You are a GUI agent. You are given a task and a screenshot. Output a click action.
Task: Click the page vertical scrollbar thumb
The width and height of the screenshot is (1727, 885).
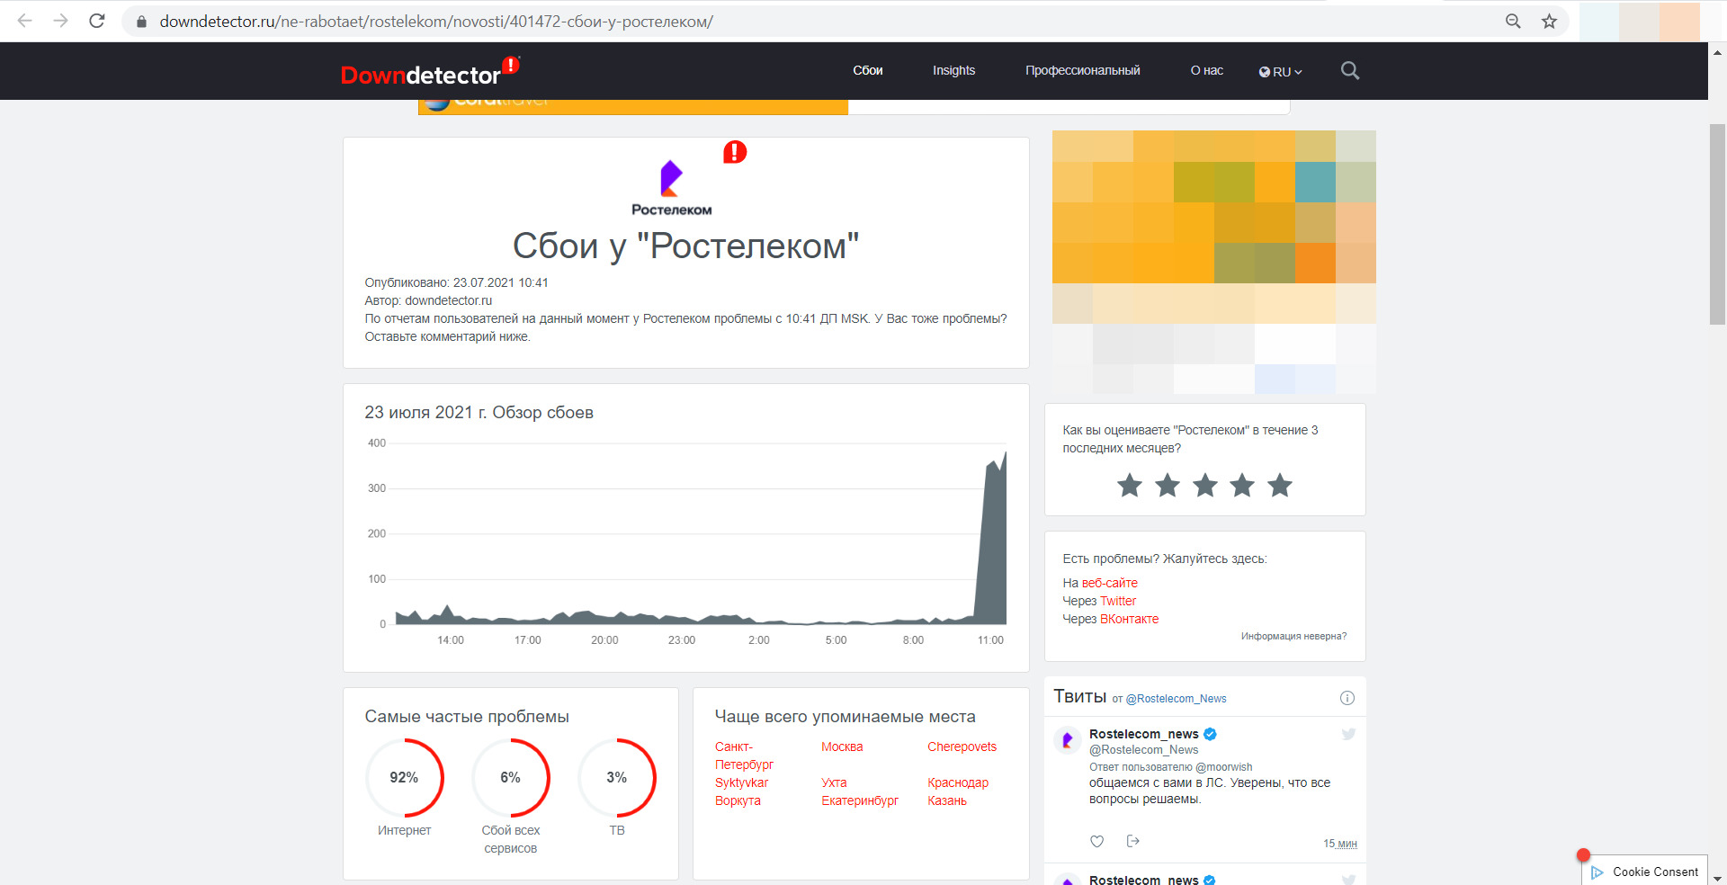click(x=1717, y=224)
